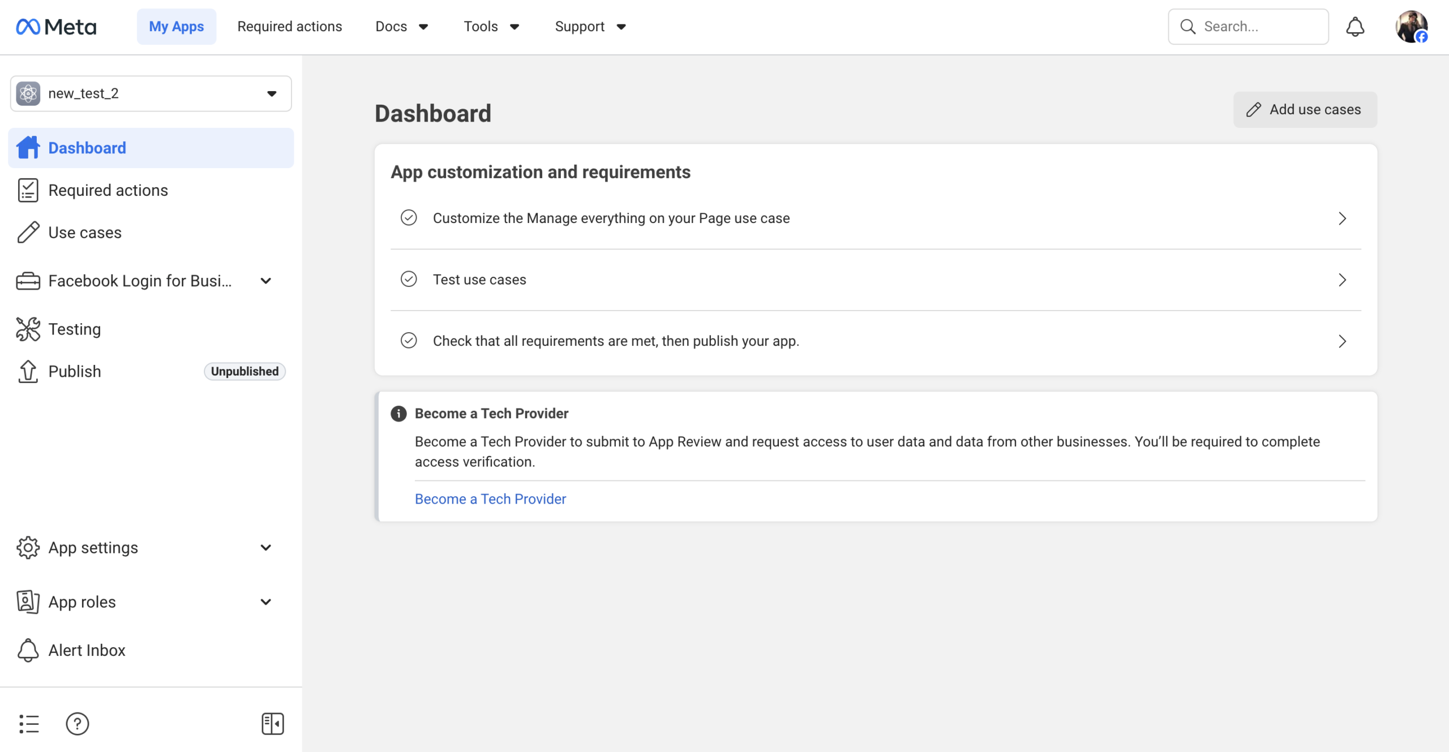Go to Use cases in sidebar
The height and width of the screenshot is (752, 1449).
(x=151, y=233)
